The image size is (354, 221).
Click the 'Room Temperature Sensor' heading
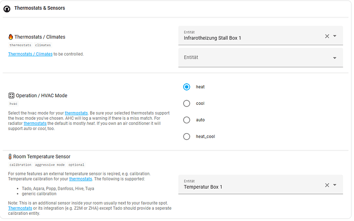[x=42, y=157]
